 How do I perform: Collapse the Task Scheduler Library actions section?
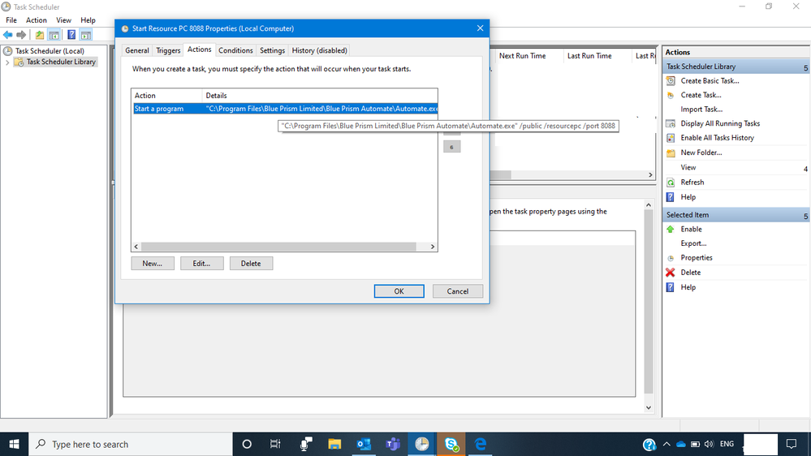tap(805, 67)
